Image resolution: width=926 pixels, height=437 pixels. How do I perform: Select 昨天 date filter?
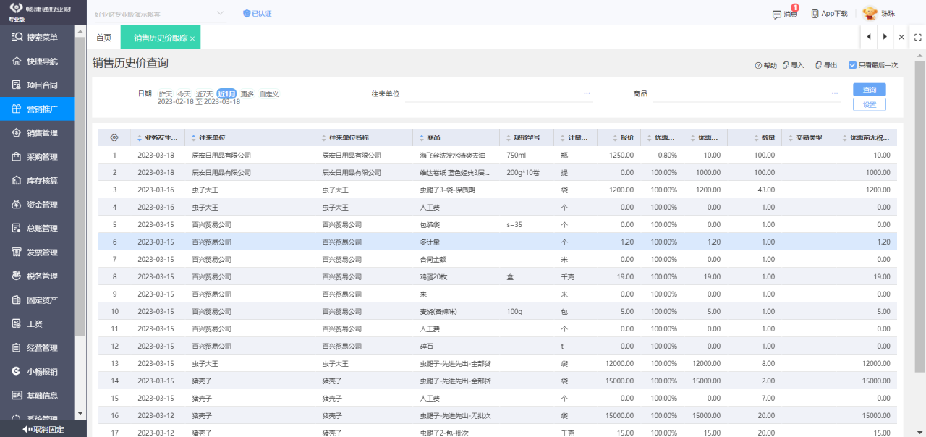(x=166, y=94)
